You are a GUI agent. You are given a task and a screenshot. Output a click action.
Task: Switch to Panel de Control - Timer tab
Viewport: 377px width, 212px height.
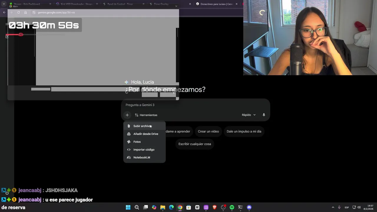point(123,4)
